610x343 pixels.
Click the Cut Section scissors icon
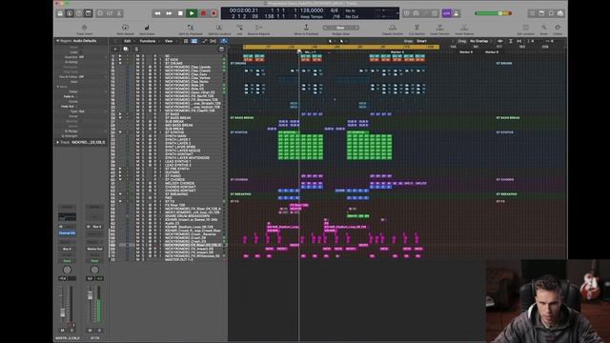click(x=417, y=28)
